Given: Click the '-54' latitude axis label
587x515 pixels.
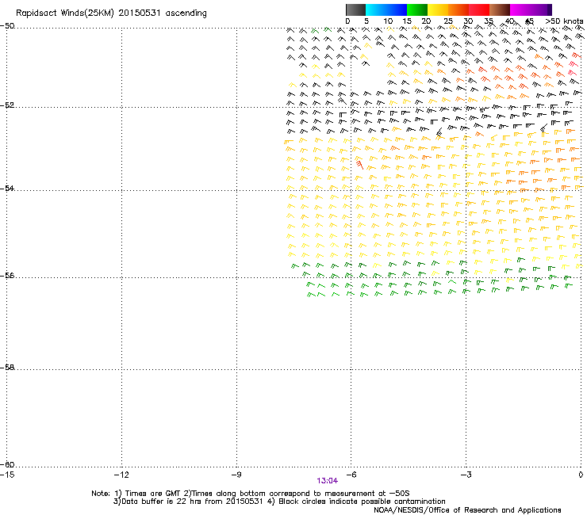Looking at the screenshot, I should point(7,188).
